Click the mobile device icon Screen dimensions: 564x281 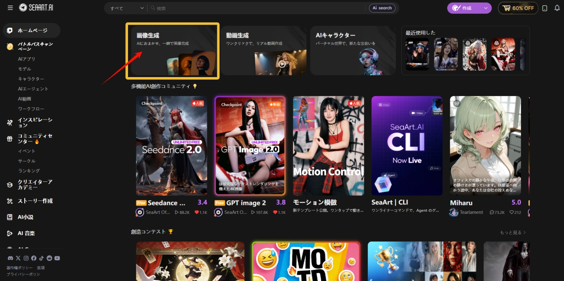coord(545,8)
